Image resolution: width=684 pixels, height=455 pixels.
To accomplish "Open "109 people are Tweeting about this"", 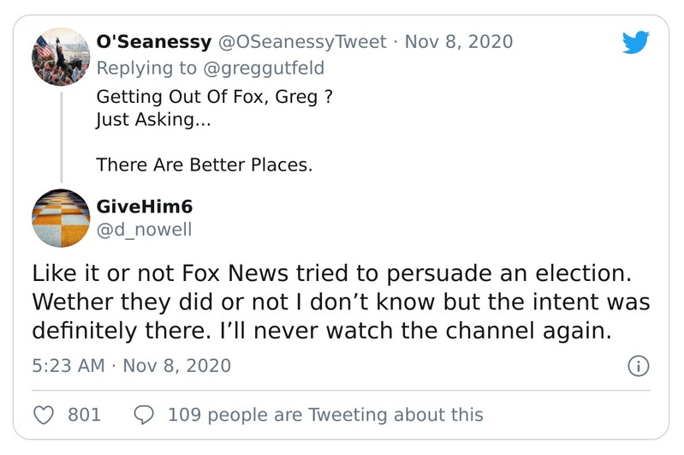I will tap(325, 415).
